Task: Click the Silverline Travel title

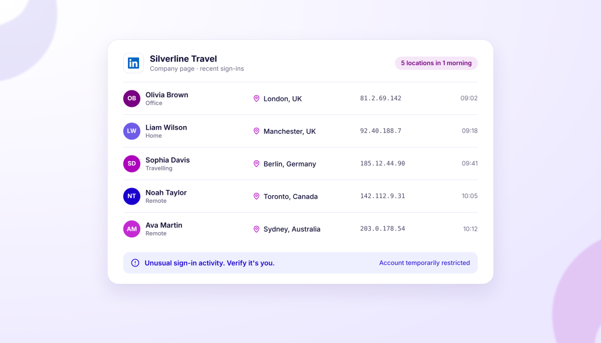Action: 183,59
